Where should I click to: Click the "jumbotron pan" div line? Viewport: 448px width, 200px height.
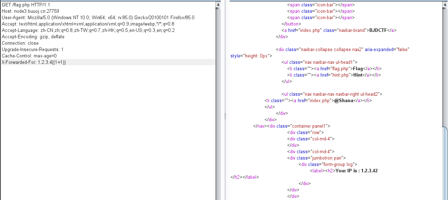(x=317, y=158)
